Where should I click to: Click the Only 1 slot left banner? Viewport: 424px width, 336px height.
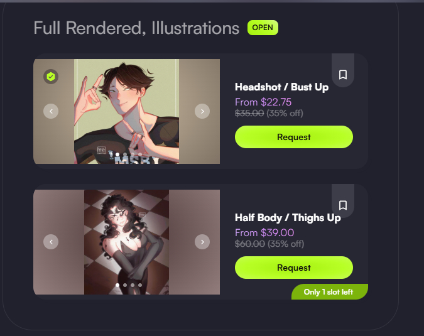pyautogui.click(x=330, y=291)
